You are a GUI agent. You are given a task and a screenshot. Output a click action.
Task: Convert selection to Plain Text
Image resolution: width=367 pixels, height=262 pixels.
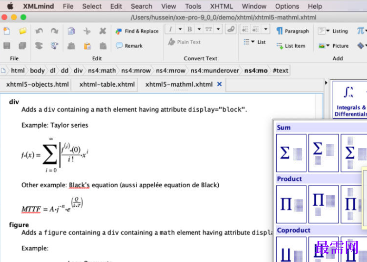[184, 42]
